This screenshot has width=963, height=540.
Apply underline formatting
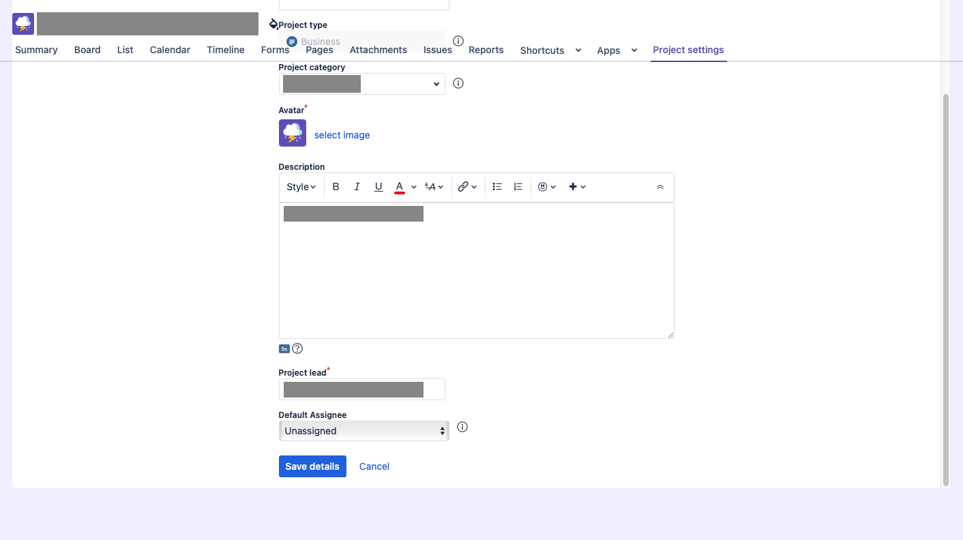point(378,186)
